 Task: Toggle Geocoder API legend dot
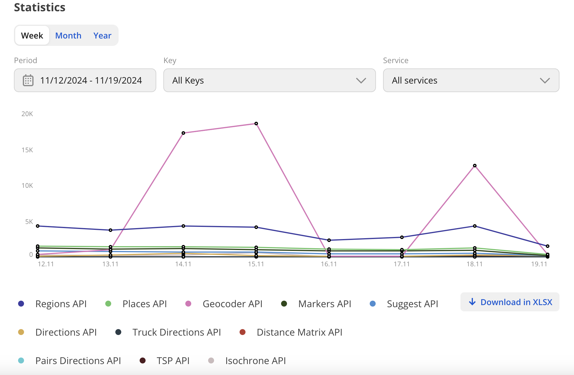(188, 304)
